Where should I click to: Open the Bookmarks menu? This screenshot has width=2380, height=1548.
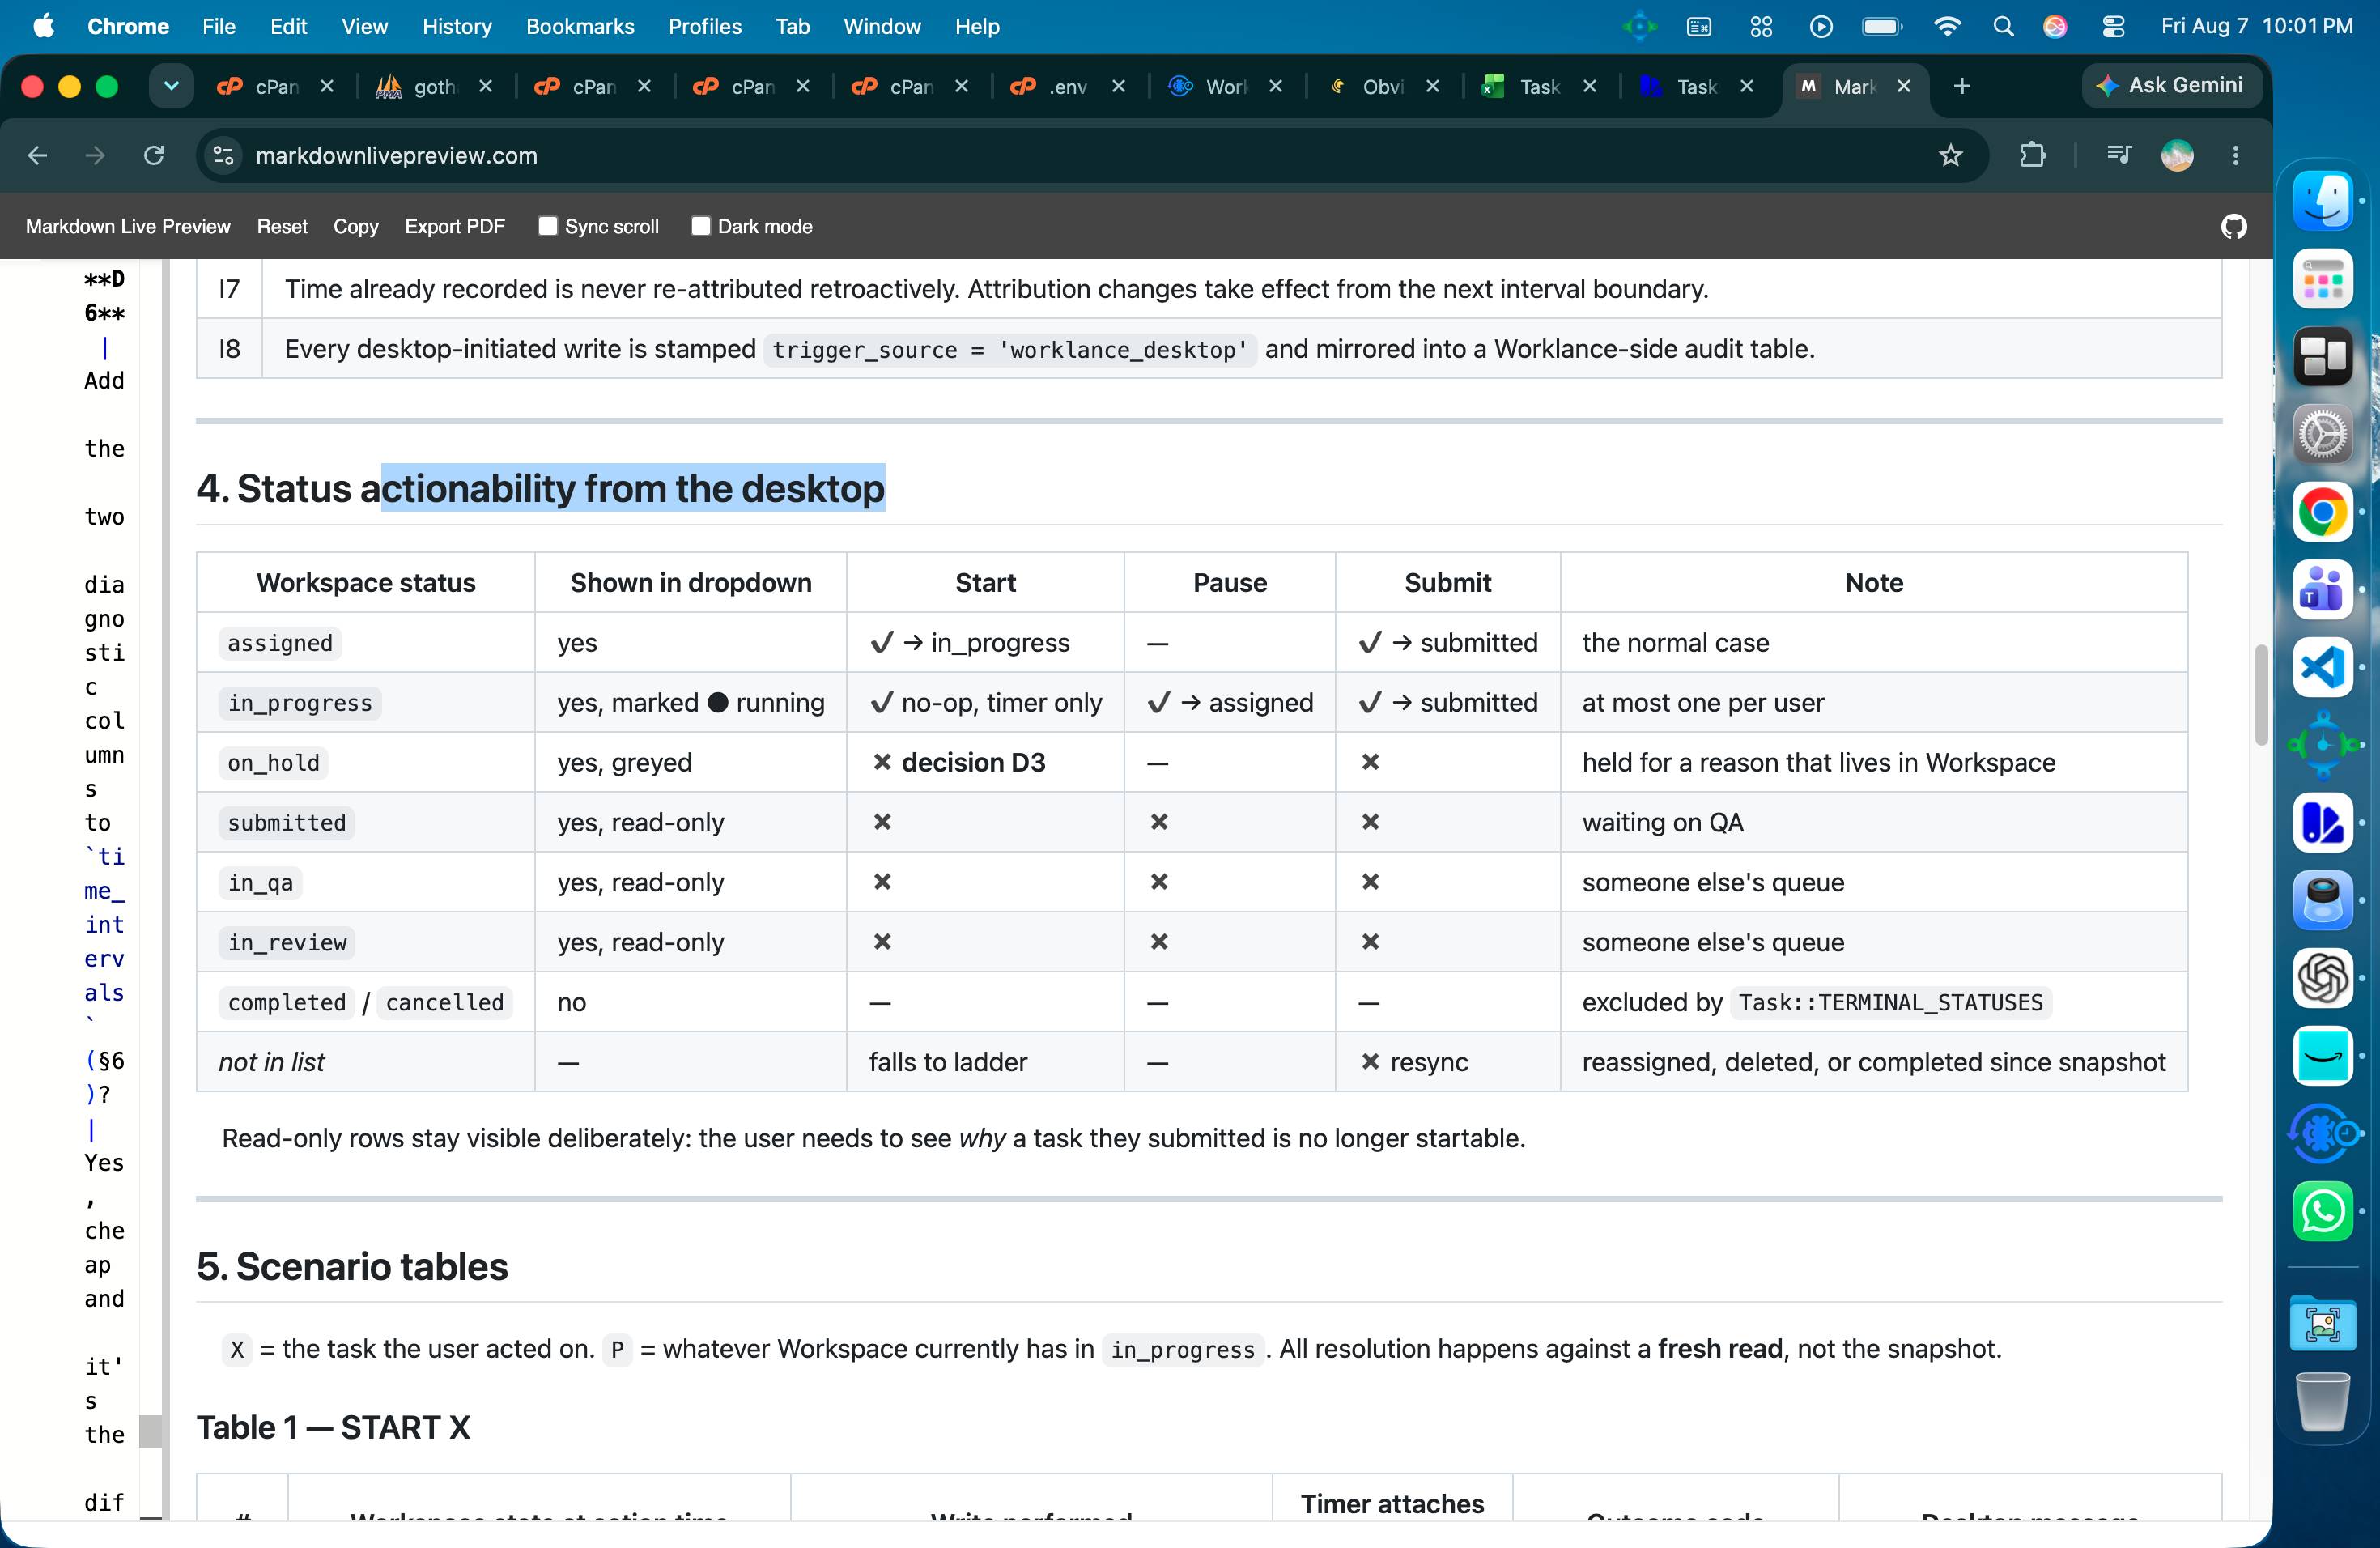coord(580,27)
